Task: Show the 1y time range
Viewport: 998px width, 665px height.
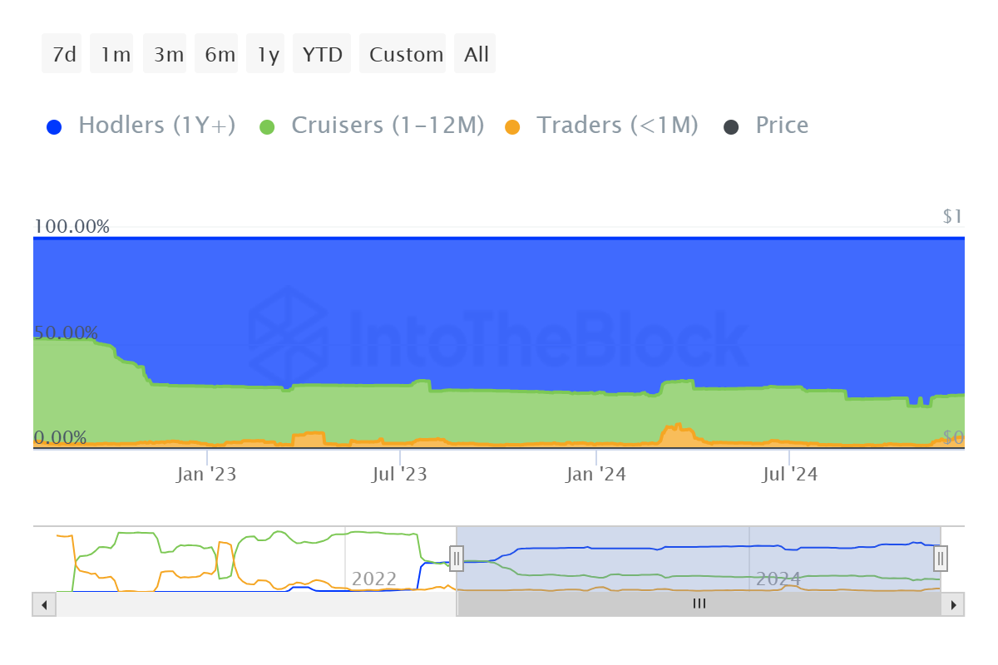Action: [x=266, y=54]
